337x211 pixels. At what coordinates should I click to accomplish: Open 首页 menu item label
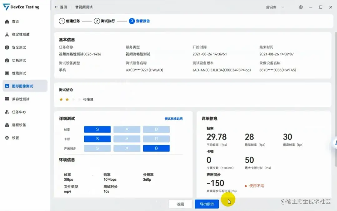16,22
